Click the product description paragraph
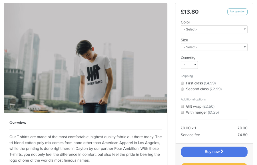This screenshot has height=165, width=257. [85, 148]
